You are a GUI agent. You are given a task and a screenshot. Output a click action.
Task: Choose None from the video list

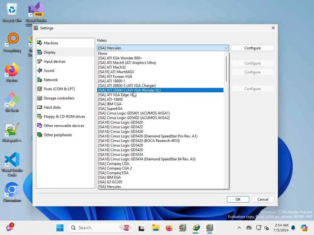(160, 53)
